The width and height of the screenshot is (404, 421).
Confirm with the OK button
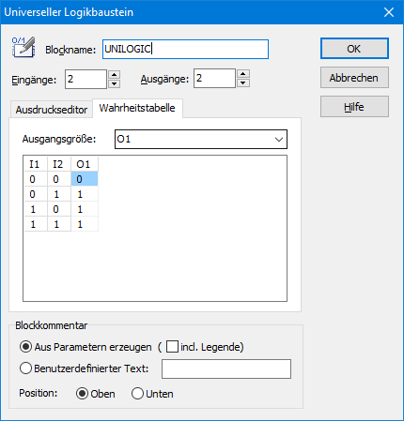(x=354, y=49)
